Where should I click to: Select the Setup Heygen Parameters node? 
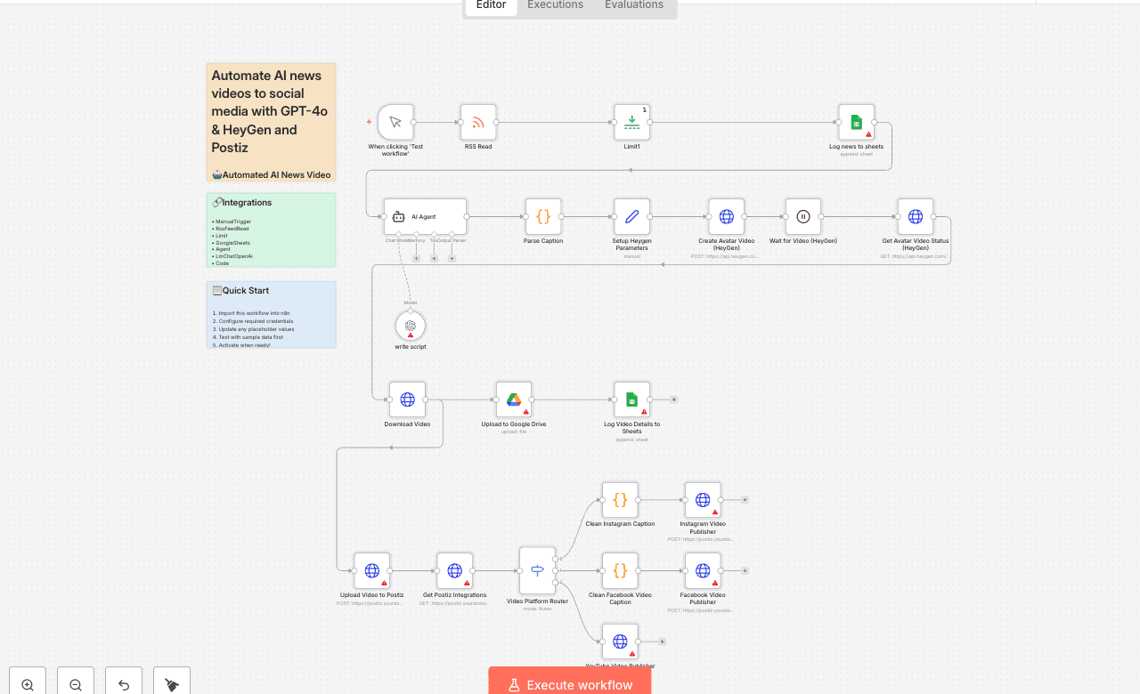pyautogui.click(x=631, y=217)
